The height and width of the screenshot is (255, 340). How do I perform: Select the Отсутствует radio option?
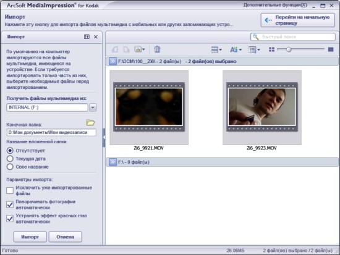coord(10,151)
